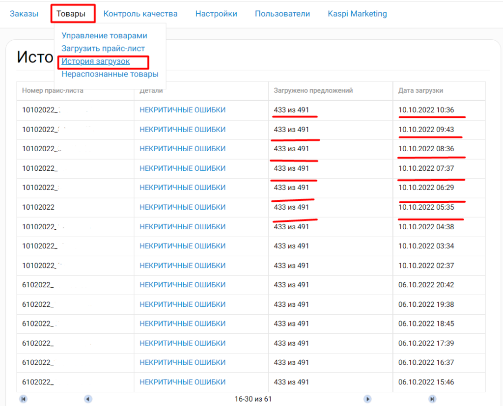
Task: Click price list number in 10.10.2022 05:35 row
Action: pos(38,207)
